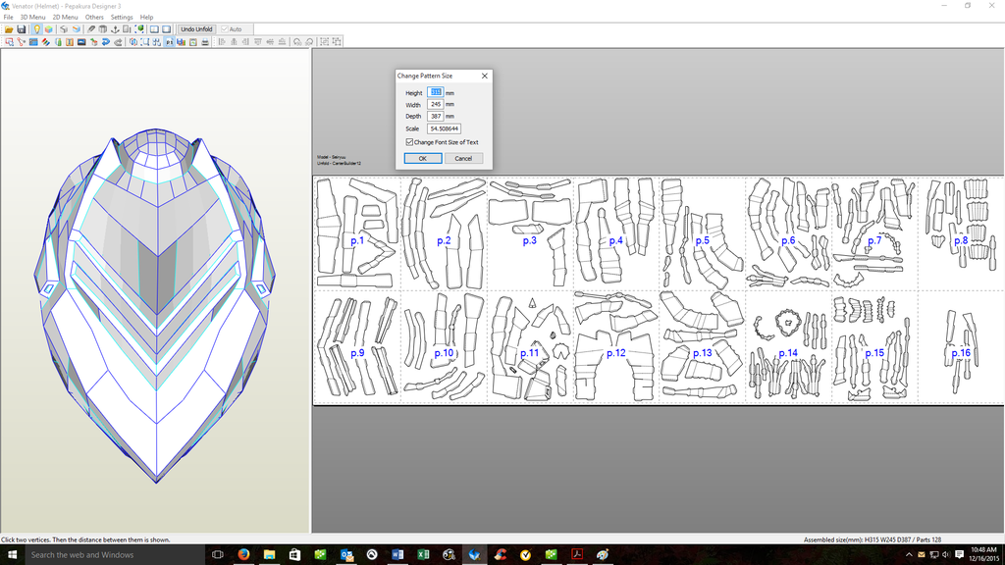Open the File menu
The height and width of the screenshot is (565, 1005).
(8, 18)
